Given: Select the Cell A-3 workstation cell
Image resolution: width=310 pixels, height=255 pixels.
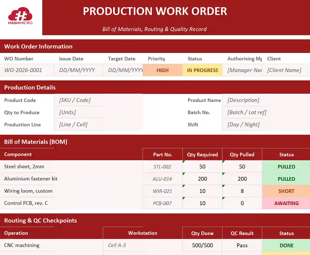Looking at the screenshot, I should coord(143,245).
